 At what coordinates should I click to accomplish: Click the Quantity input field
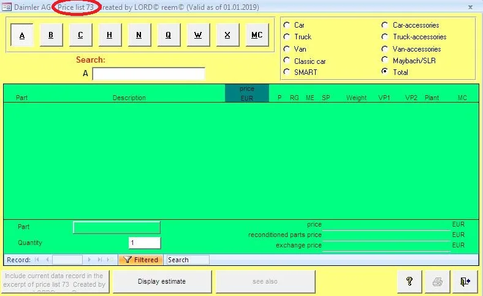[145, 243]
